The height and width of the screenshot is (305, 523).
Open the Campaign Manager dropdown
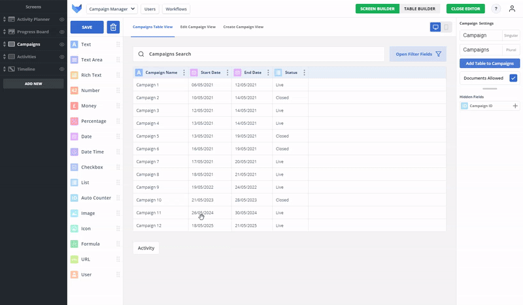tap(112, 9)
